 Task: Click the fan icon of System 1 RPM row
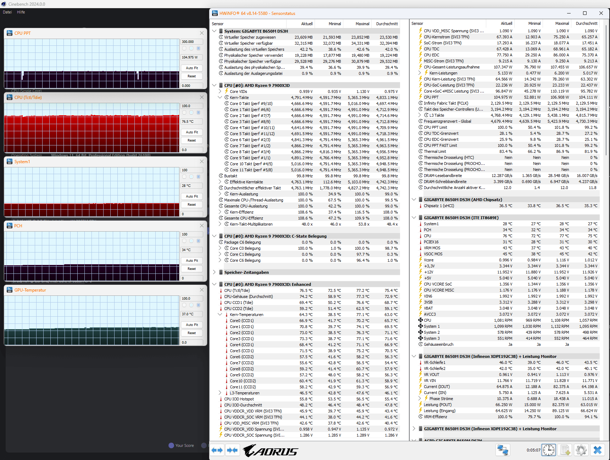click(x=421, y=326)
